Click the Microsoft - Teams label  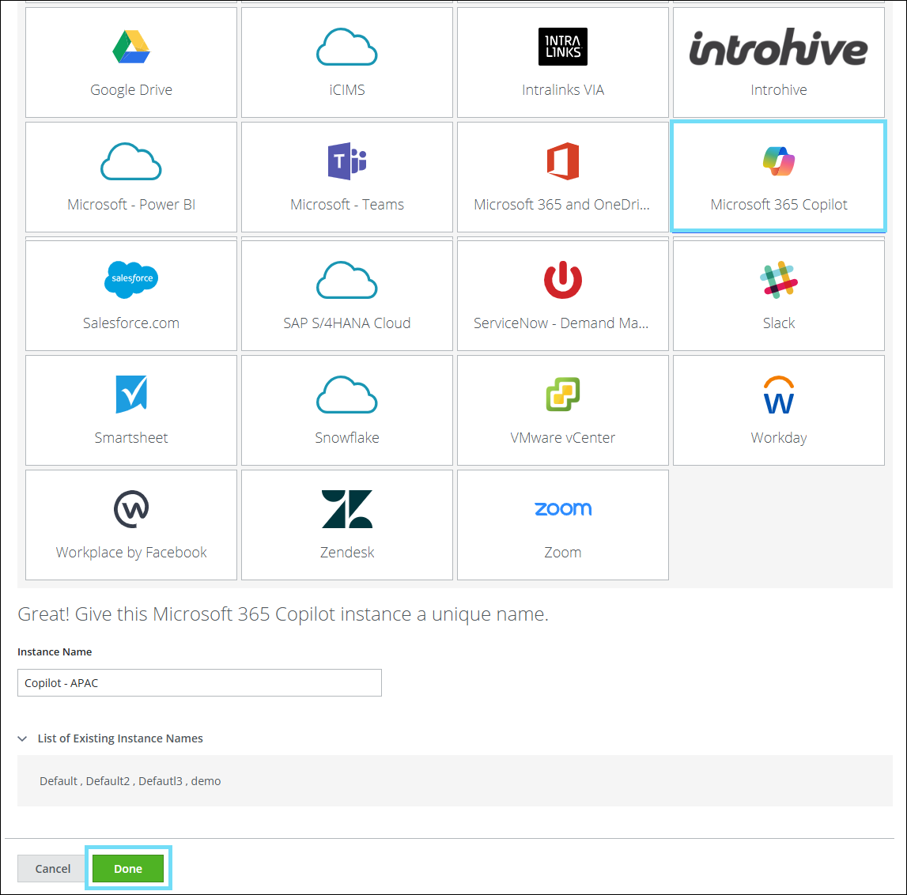347,204
